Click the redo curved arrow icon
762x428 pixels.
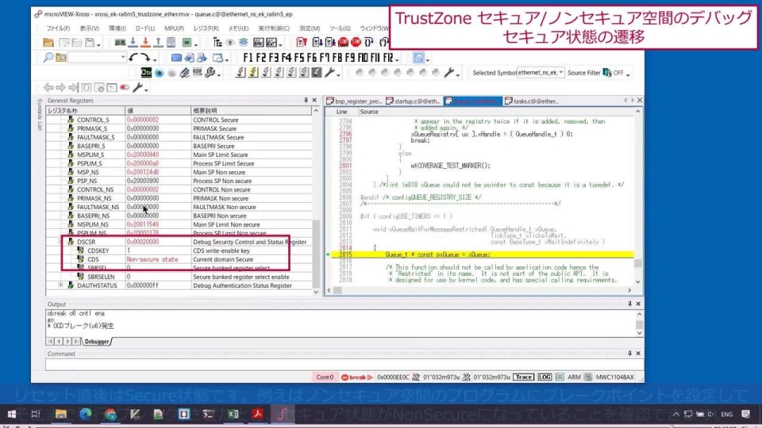[x=144, y=58]
